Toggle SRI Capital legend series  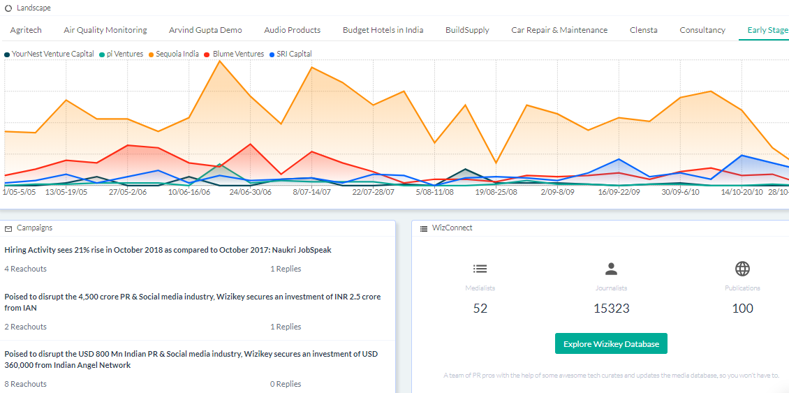pos(291,54)
